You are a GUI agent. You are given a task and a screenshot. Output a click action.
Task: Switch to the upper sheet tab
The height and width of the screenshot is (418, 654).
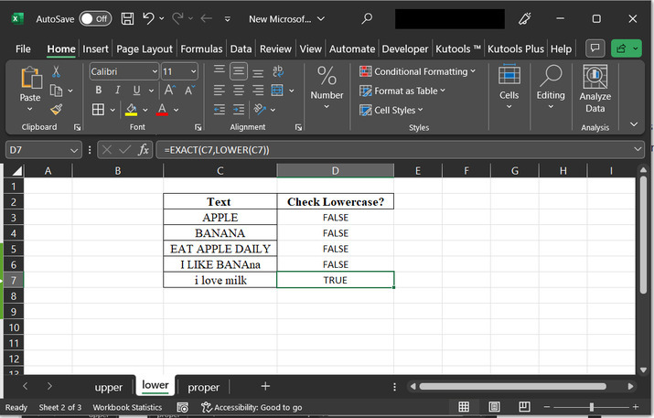pos(108,387)
